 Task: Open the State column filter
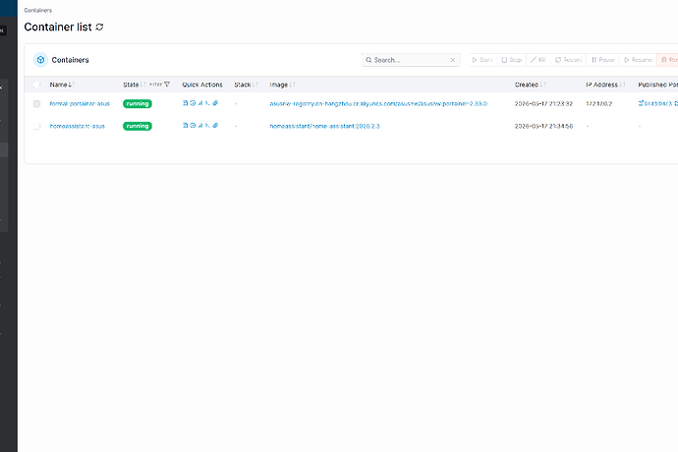[x=159, y=85]
